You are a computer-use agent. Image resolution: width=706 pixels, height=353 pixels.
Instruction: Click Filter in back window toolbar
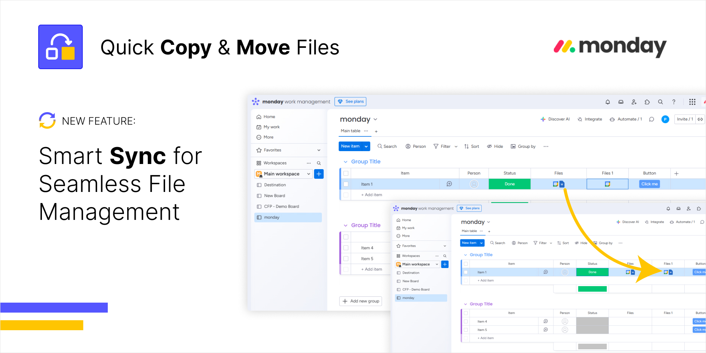442,146
